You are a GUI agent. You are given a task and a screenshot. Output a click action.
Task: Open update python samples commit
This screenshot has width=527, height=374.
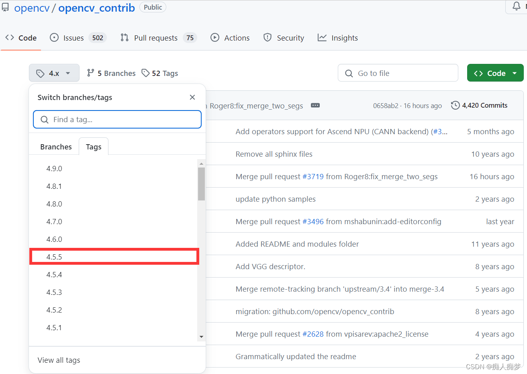coord(276,199)
